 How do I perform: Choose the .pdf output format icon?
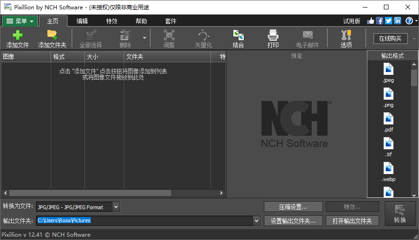click(389, 119)
